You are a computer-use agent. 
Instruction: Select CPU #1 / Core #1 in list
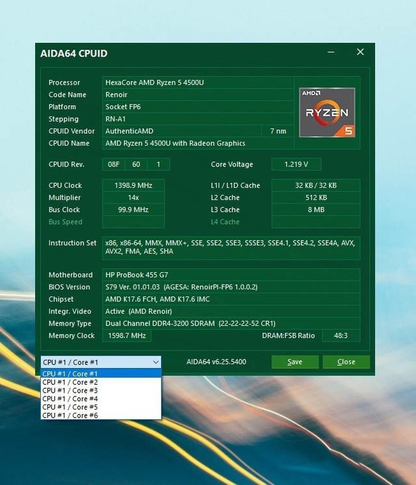(x=101, y=374)
